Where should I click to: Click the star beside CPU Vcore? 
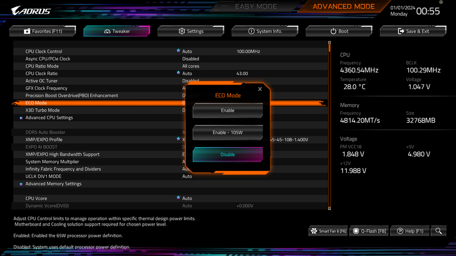178,198
